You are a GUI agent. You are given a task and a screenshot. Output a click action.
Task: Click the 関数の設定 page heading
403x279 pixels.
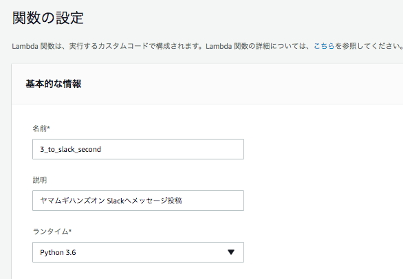click(48, 18)
